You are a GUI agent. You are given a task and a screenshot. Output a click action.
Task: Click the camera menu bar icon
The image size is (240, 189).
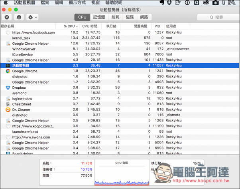coord(215,3)
